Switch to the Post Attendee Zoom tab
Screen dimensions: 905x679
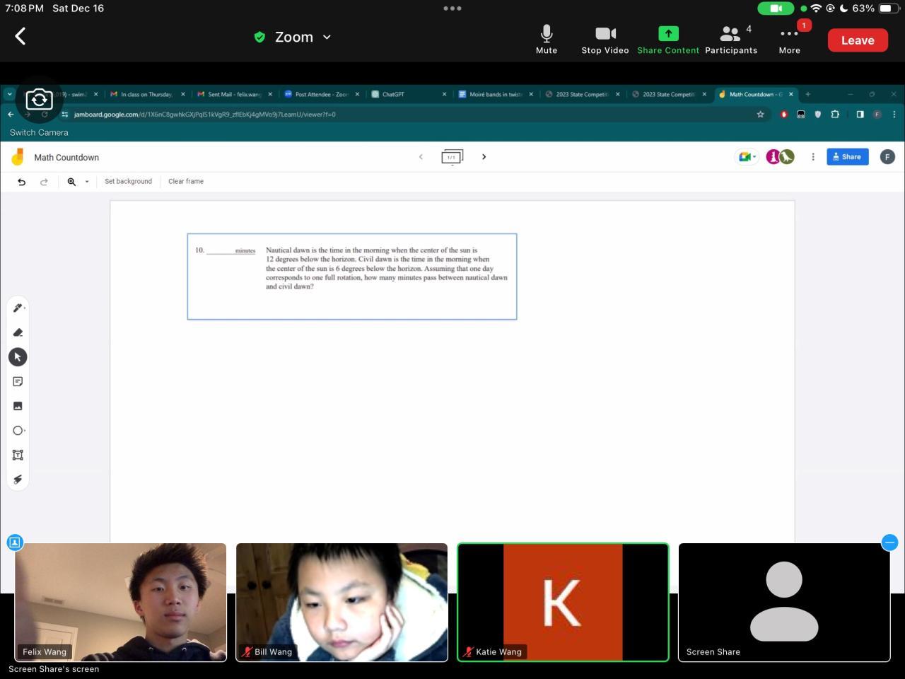(322, 94)
